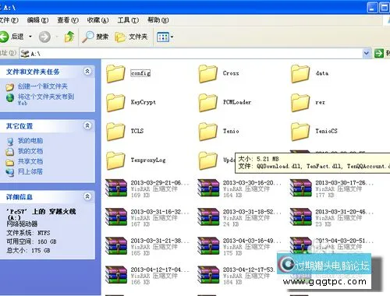Select WinRAR archive 2013-03-31-16-32 icon
The height and width of the screenshot is (296, 390).
(x=116, y=217)
